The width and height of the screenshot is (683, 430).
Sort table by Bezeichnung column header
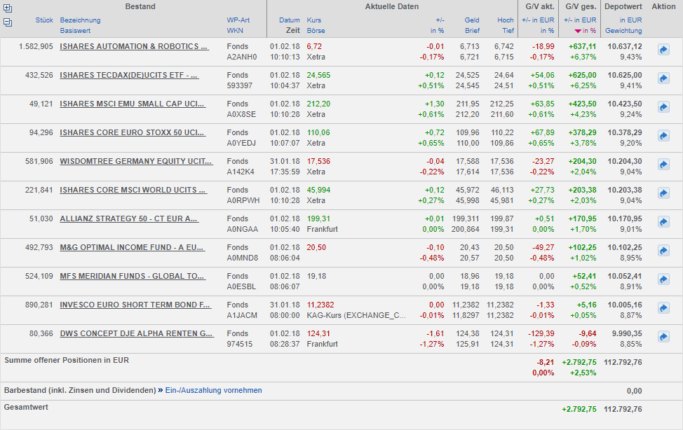(x=80, y=20)
